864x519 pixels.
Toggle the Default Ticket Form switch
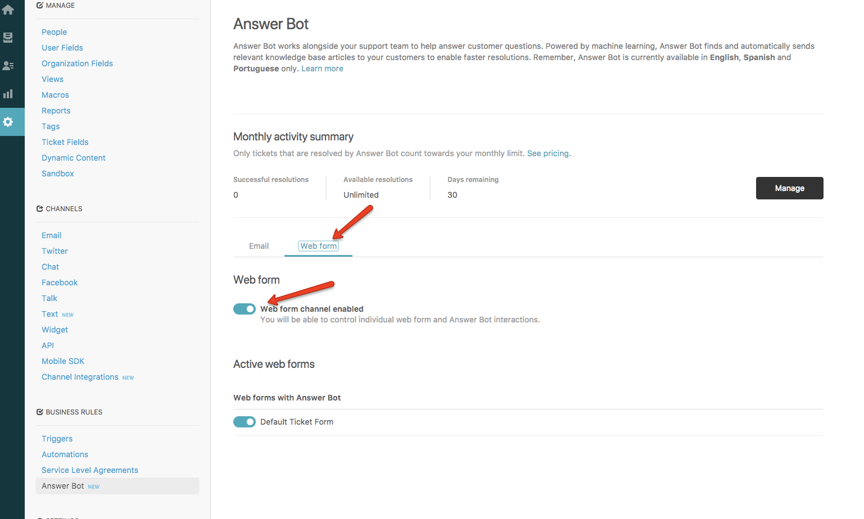pos(245,422)
